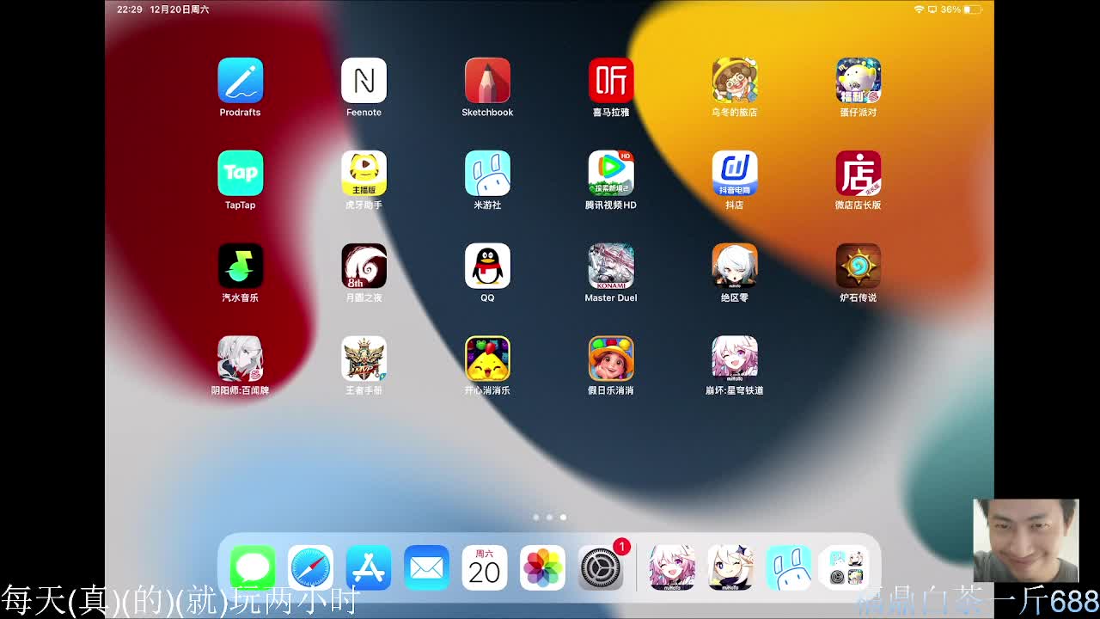This screenshot has height=619, width=1100.
Task: Open 开心消消乐 game
Action: click(487, 359)
